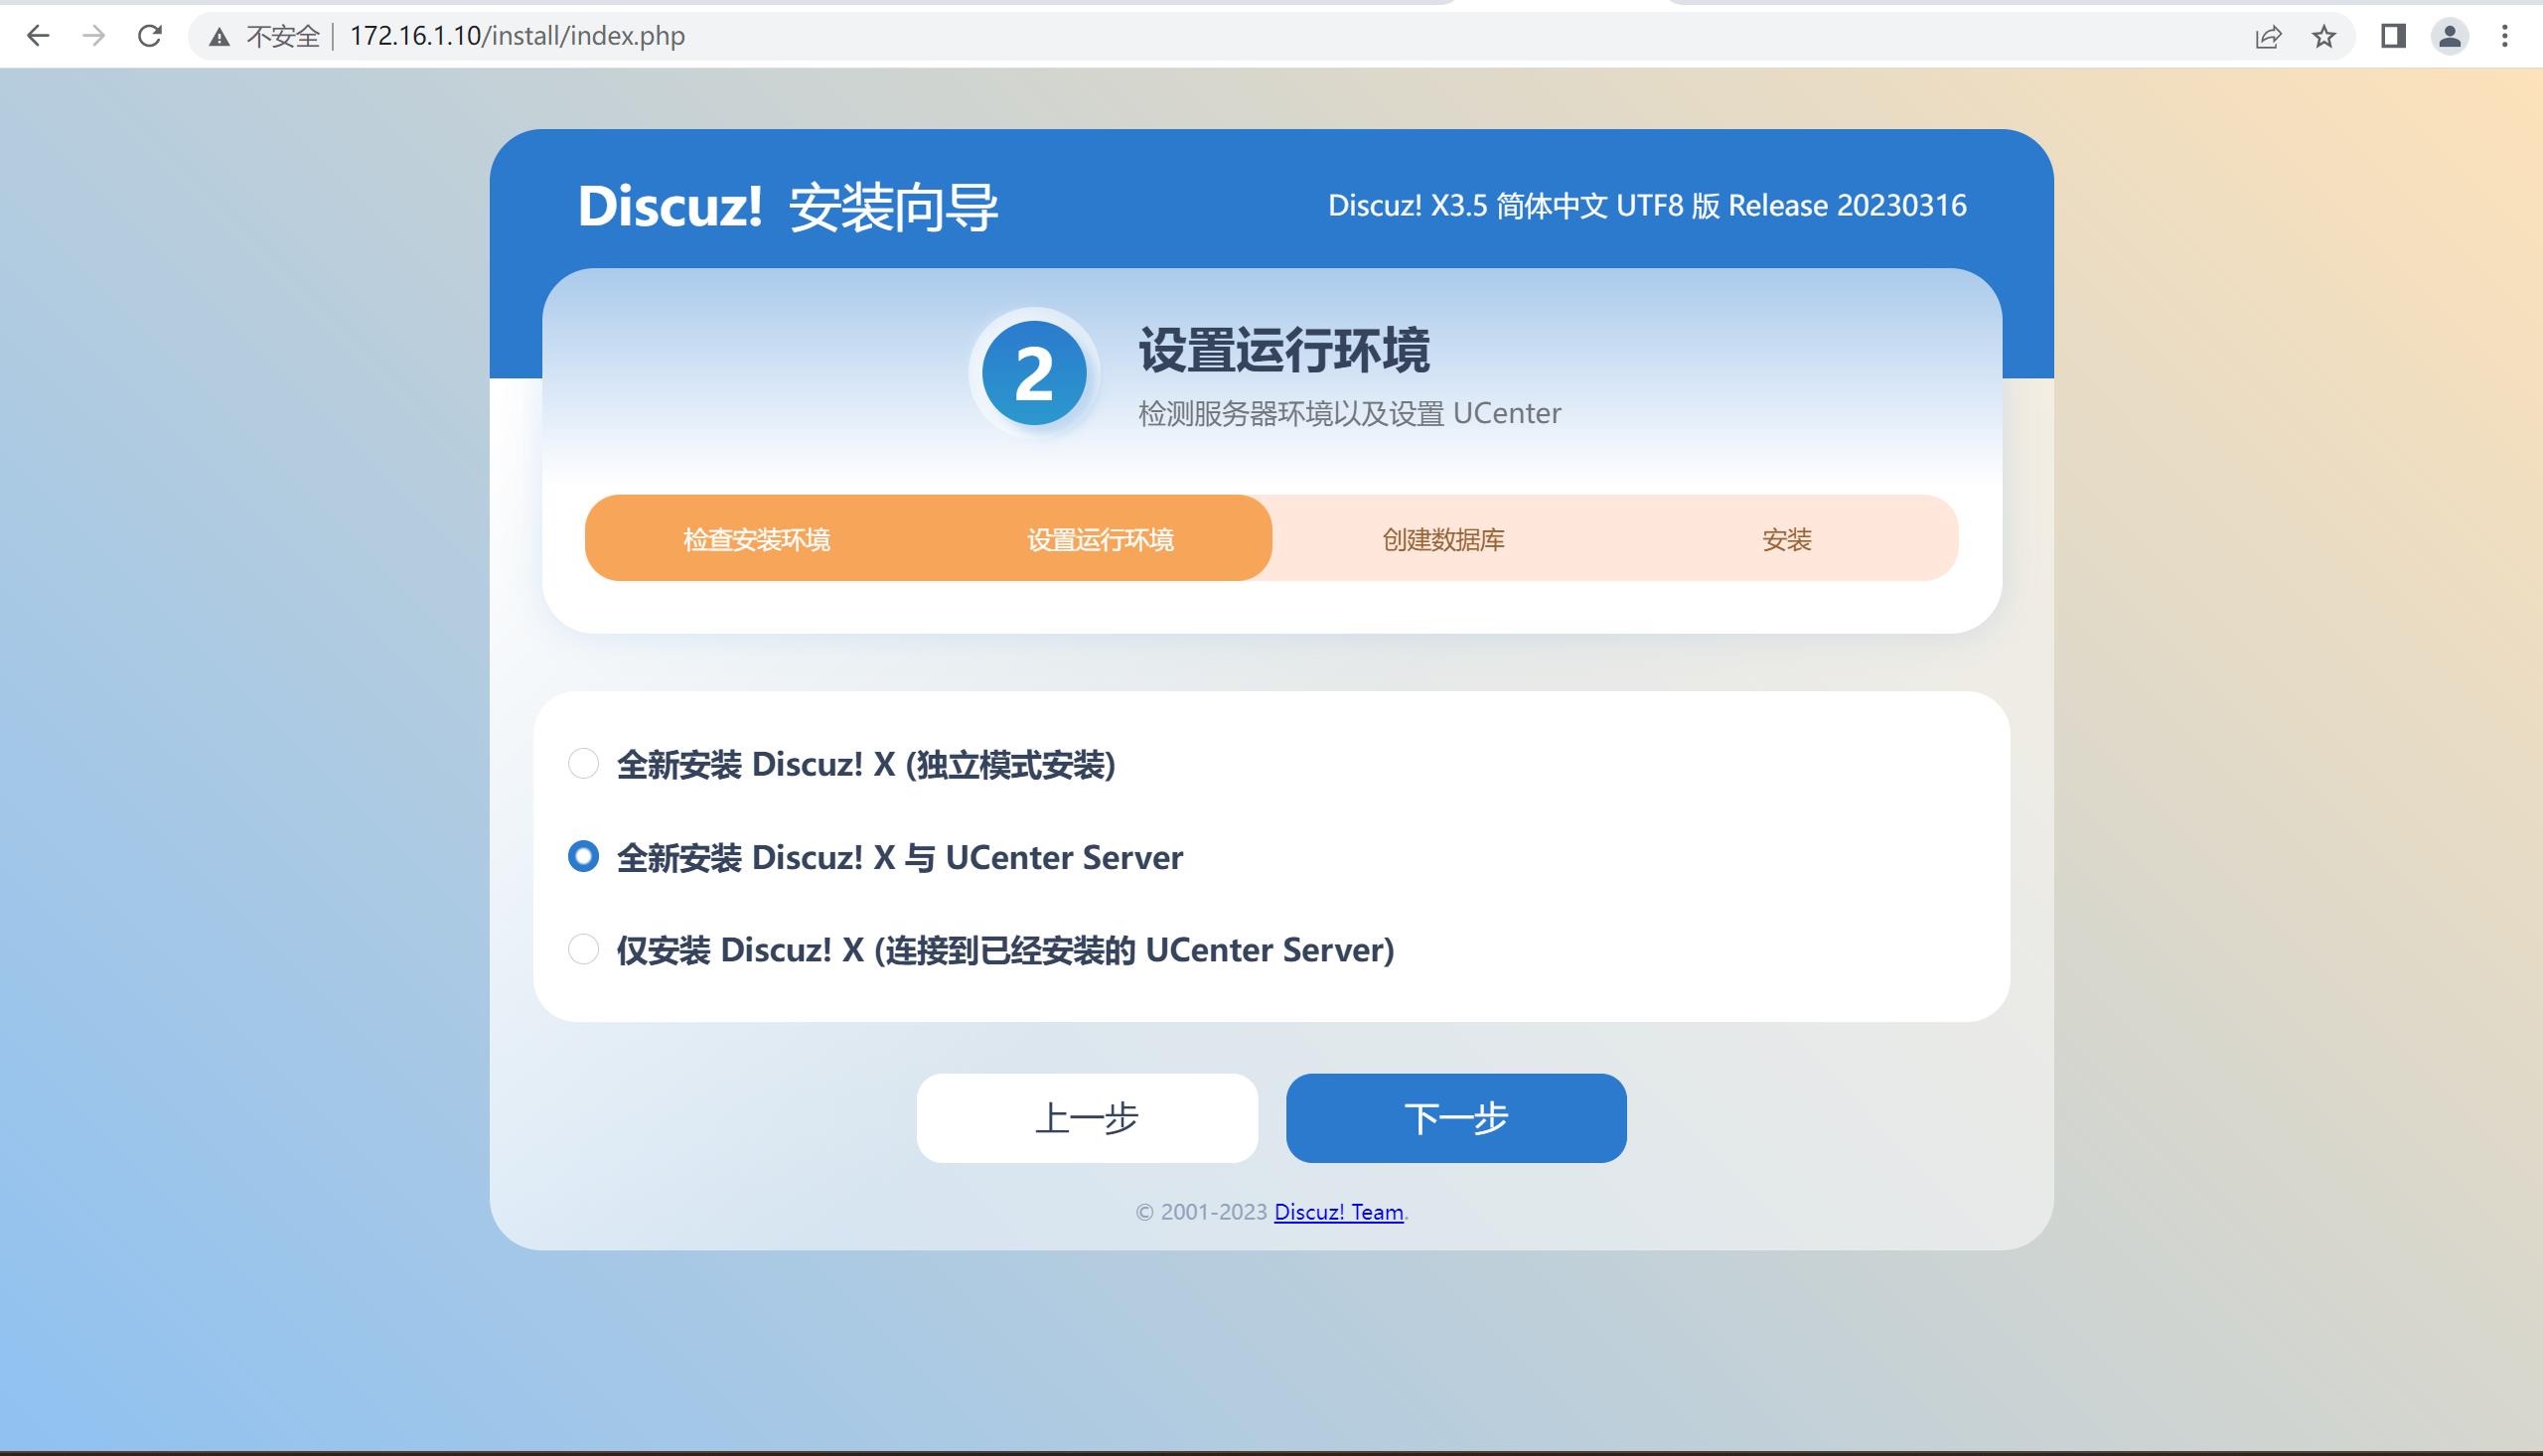Screen dimensions: 2543x1456
Task: Click the 安装 step tab
Action: tap(1786, 539)
